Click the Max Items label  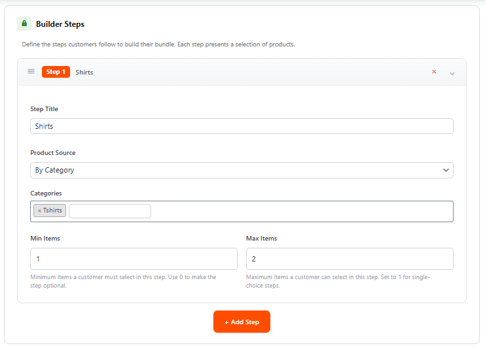(x=261, y=239)
